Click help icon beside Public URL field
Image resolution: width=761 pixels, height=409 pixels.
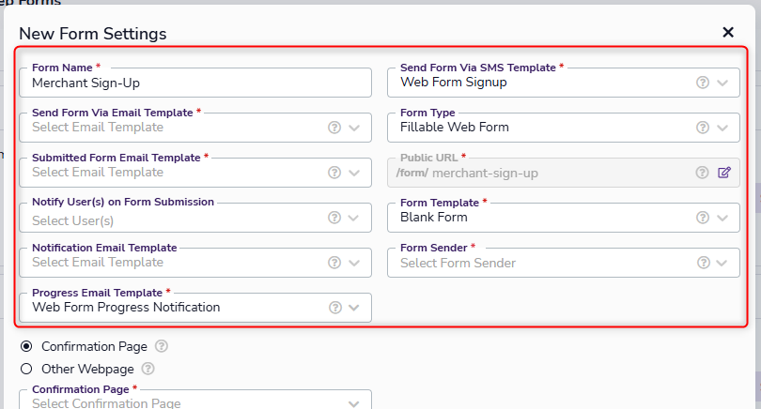coord(702,173)
